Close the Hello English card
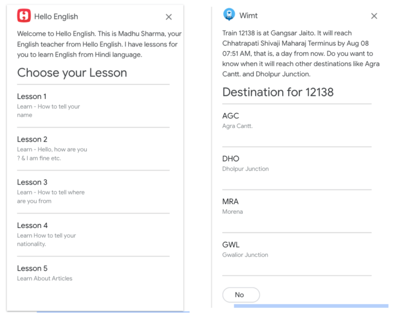This screenshot has width=394, height=317. pos(169,17)
